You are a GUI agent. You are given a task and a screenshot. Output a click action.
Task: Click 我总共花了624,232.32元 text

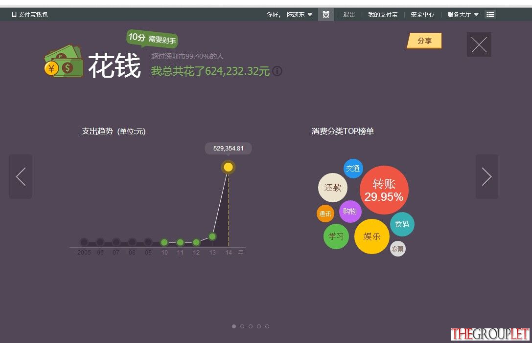pyautogui.click(x=210, y=71)
